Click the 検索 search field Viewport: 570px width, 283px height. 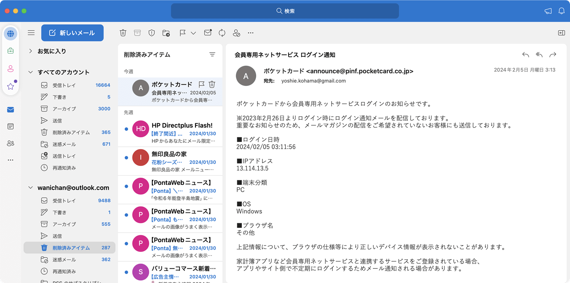click(285, 11)
